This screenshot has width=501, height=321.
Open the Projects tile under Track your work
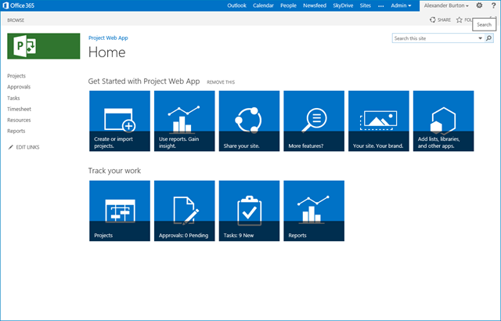point(120,211)
